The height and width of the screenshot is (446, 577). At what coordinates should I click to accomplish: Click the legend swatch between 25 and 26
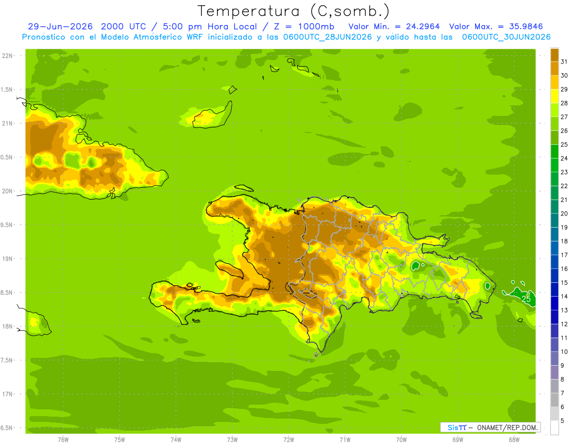click(x=554, y=138)
